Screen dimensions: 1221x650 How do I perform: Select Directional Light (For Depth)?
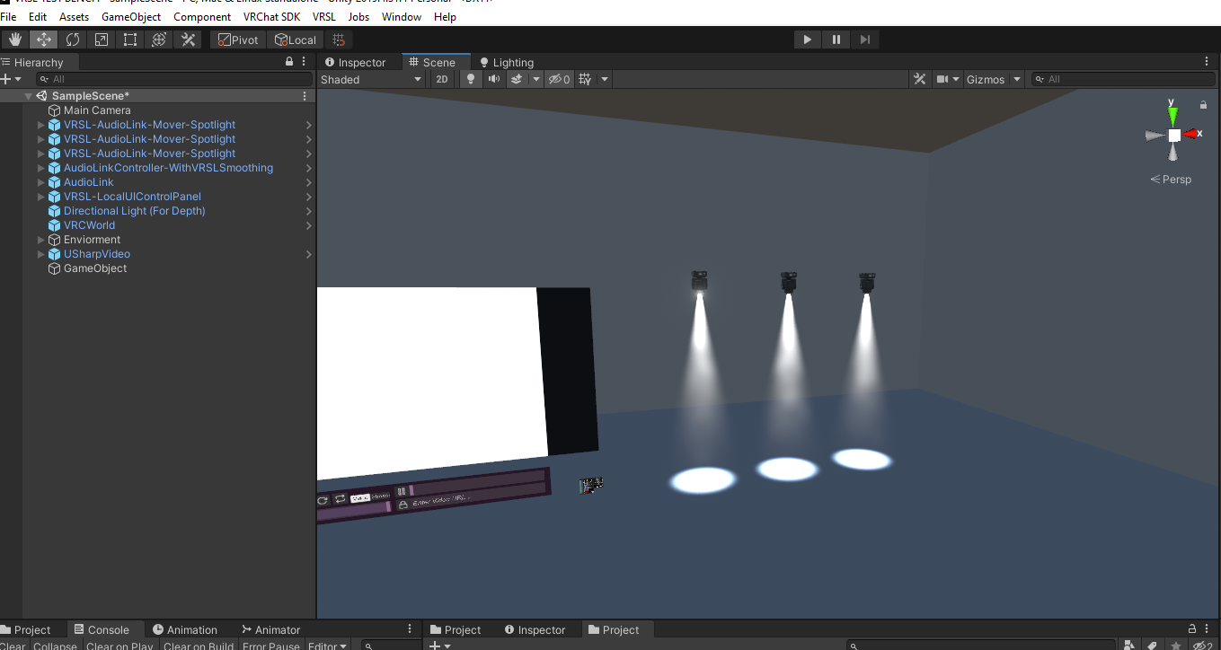pos(135,211)
